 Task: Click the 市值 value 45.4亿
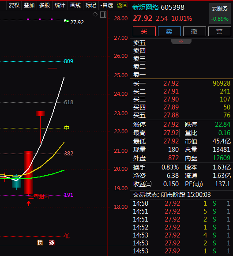222,141
